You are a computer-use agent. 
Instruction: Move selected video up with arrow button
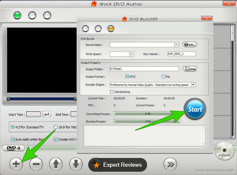point(56,164)
